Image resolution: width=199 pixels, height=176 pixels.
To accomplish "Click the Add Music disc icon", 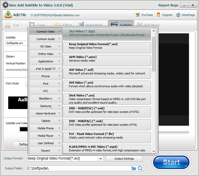I will [140, 24].
